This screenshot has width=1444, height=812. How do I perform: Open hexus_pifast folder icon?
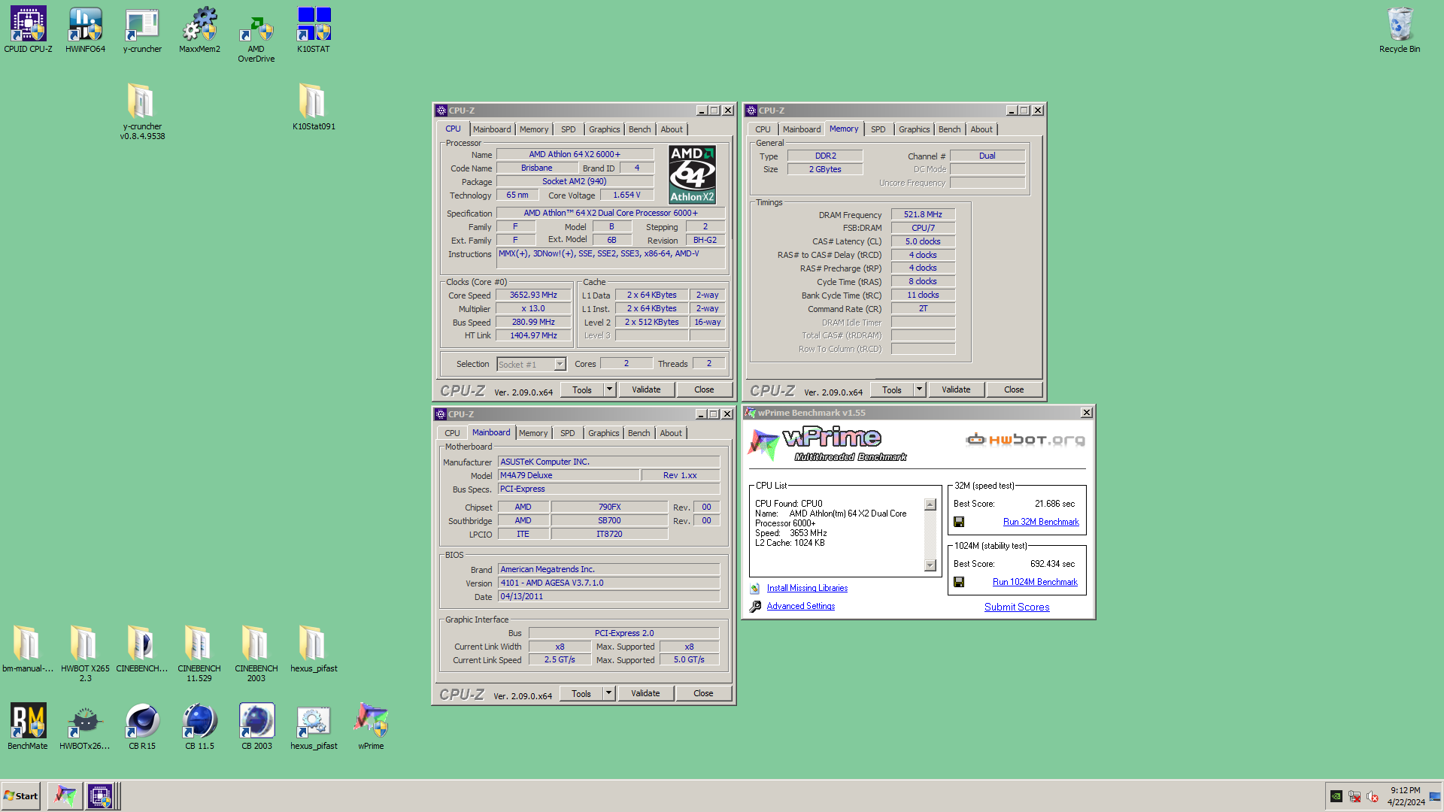314,649
